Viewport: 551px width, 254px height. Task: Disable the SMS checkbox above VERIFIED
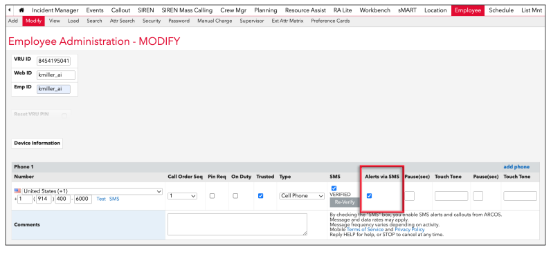334,188
